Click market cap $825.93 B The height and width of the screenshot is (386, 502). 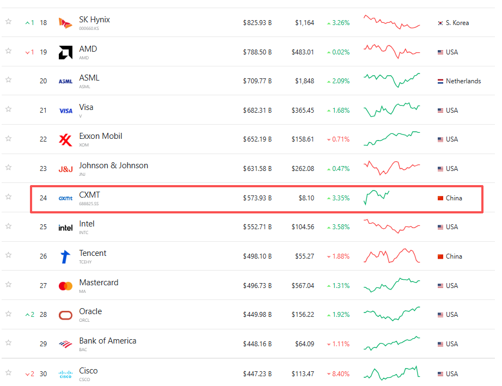point(257,23)
